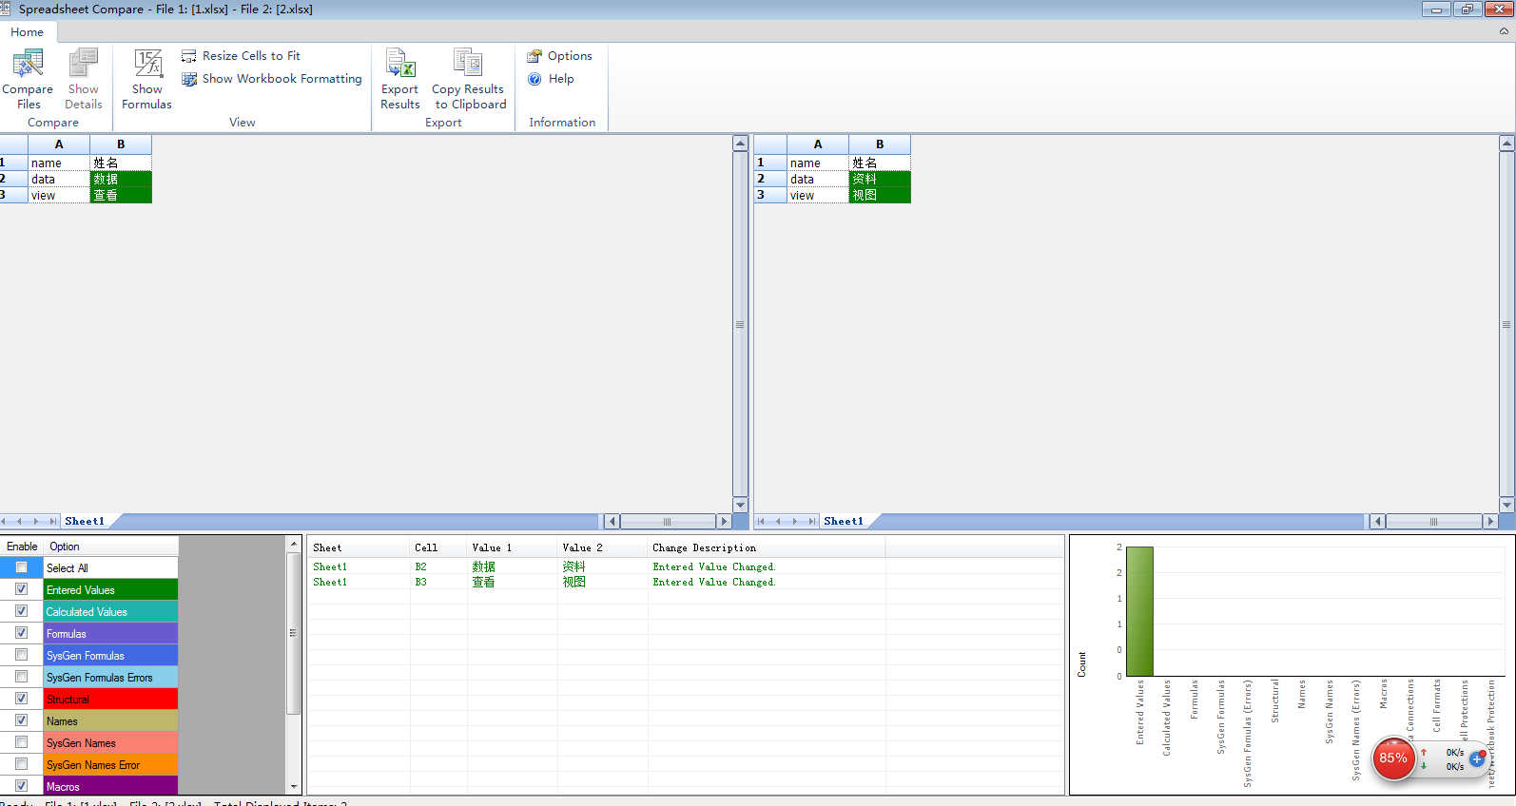Click the Show Details icon
This screenshot has height=806, width=1516.
(x=84, y=65)
